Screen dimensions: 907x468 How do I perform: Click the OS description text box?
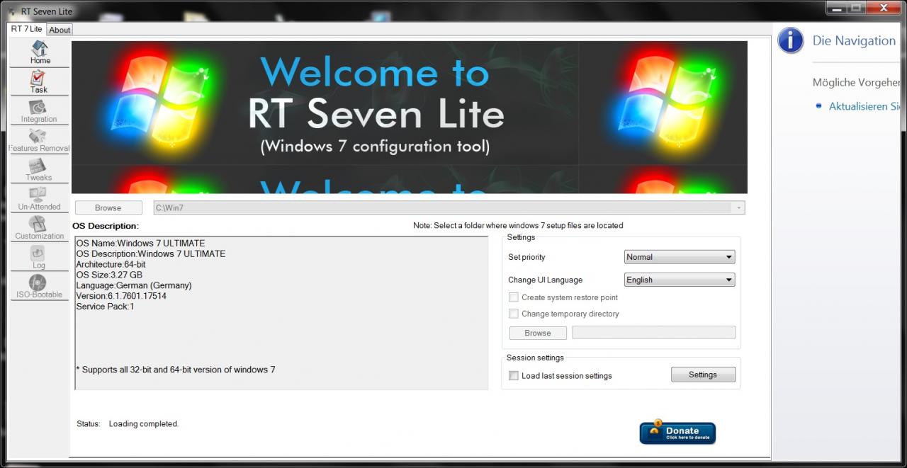tap(281, 313)
